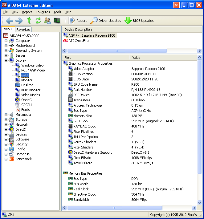The image size is (204, 219).
Task: Click the green up-level arrow icon
Action: tap(29, 21)
